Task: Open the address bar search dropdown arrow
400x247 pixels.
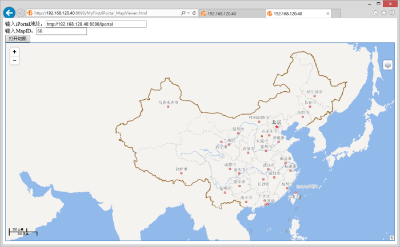Action: pyautogui.click(x=187, y=13)
